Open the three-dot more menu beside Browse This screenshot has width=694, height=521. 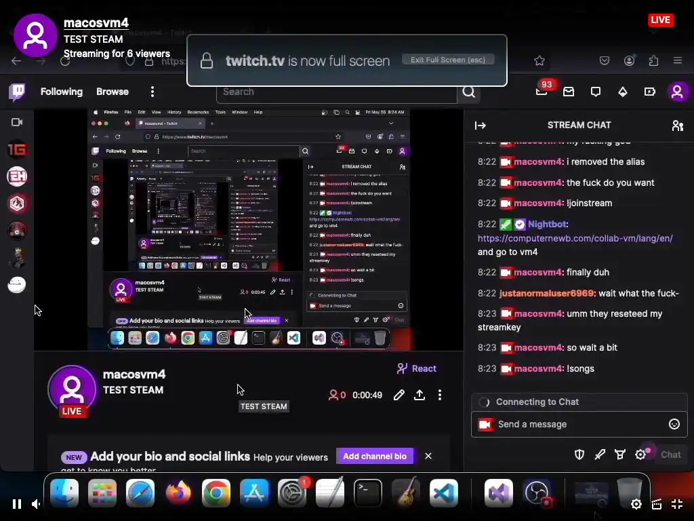coord(152,92)
